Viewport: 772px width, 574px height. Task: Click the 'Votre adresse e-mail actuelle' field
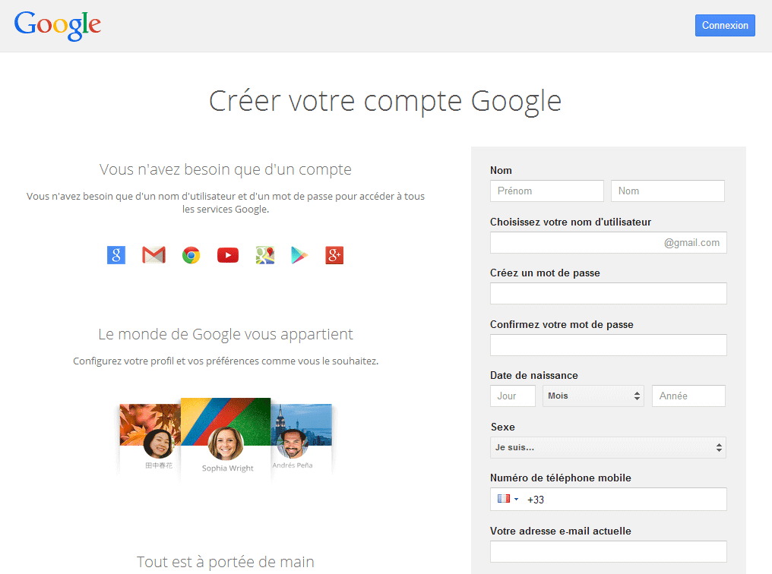click(609, 551)
